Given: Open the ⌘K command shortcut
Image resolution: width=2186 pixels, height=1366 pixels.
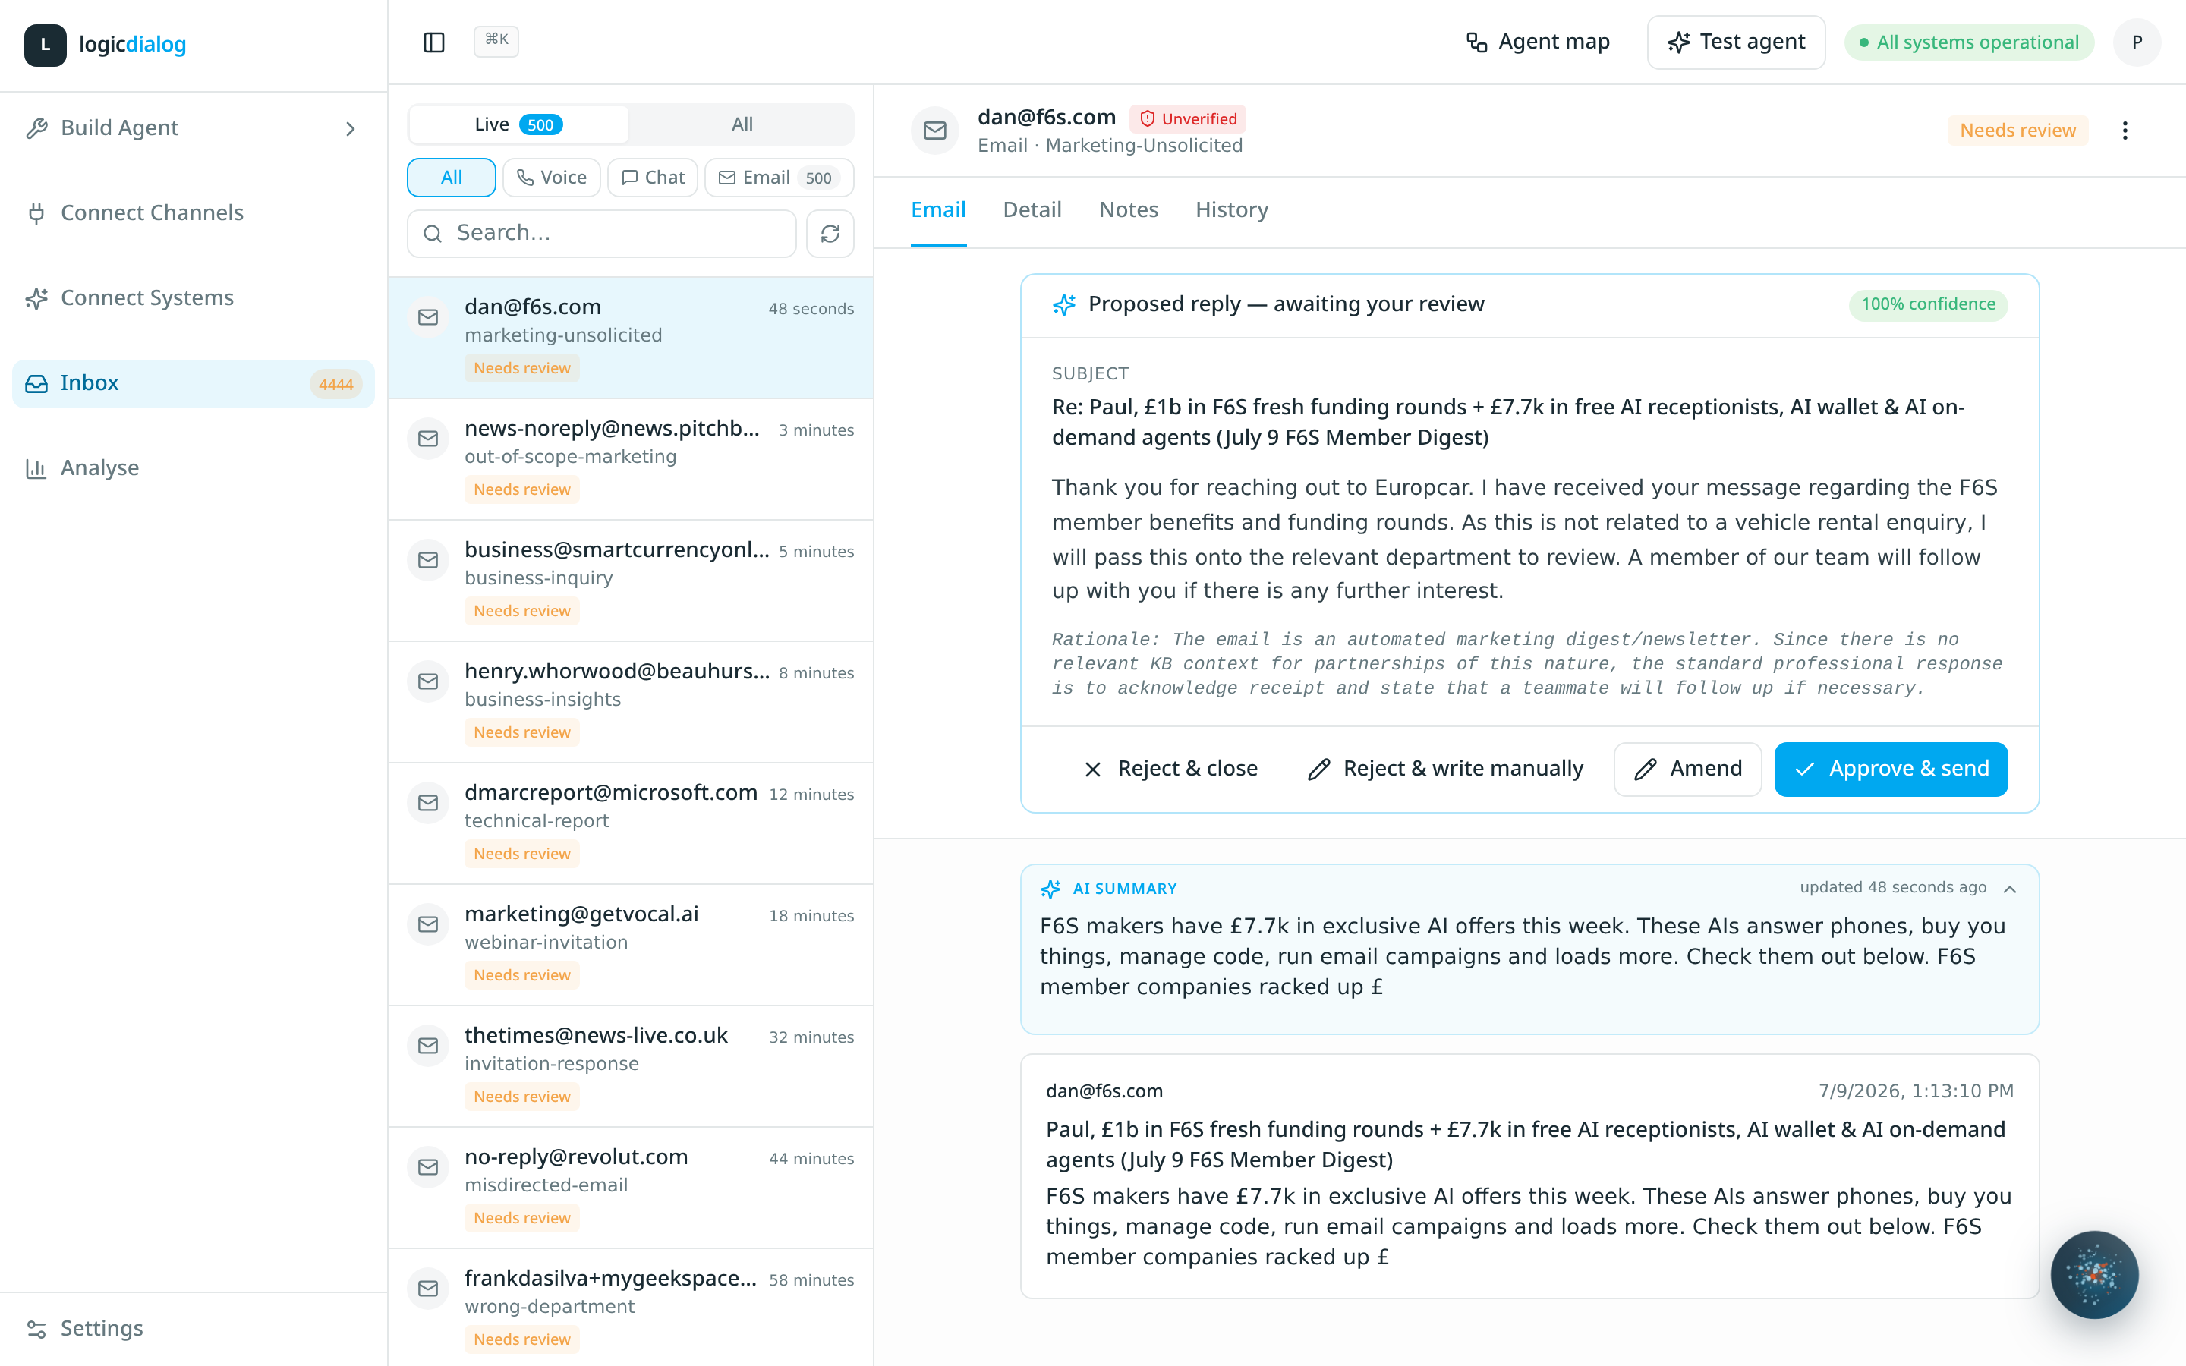Looking at the screenshot, I should coord(496,41).
